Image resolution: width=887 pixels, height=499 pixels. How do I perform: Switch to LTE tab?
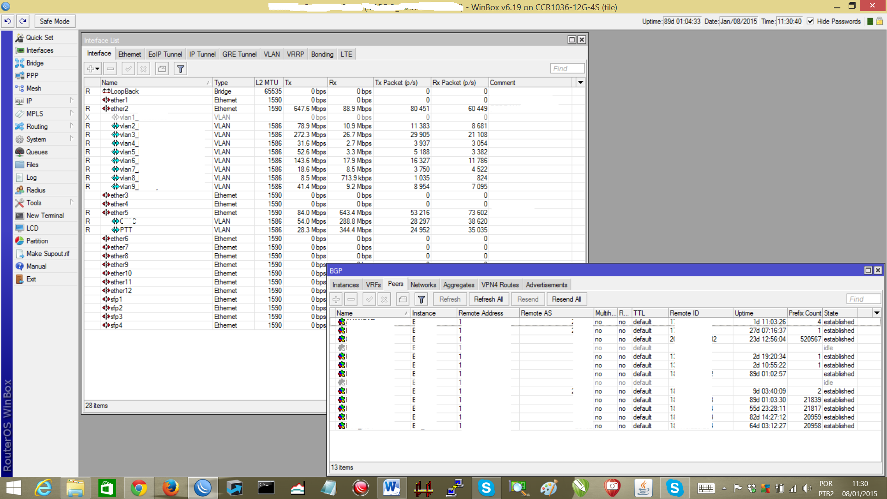pyautogui.click(x=346, y=54)
